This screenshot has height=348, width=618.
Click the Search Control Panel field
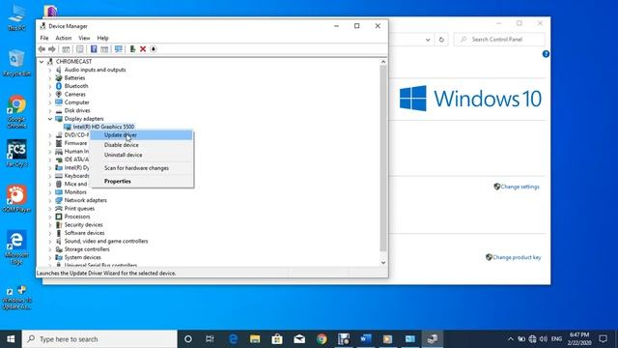pyautogui.click(x=499, y=40)
